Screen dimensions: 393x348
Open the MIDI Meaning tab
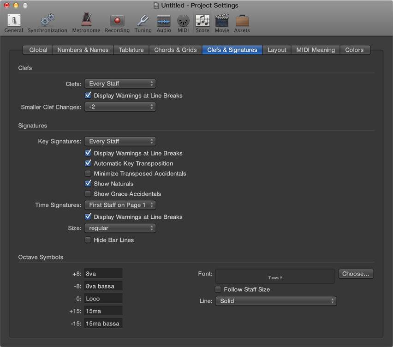(315, 50)
